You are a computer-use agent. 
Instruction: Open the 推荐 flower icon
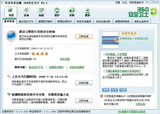[87, 12]
